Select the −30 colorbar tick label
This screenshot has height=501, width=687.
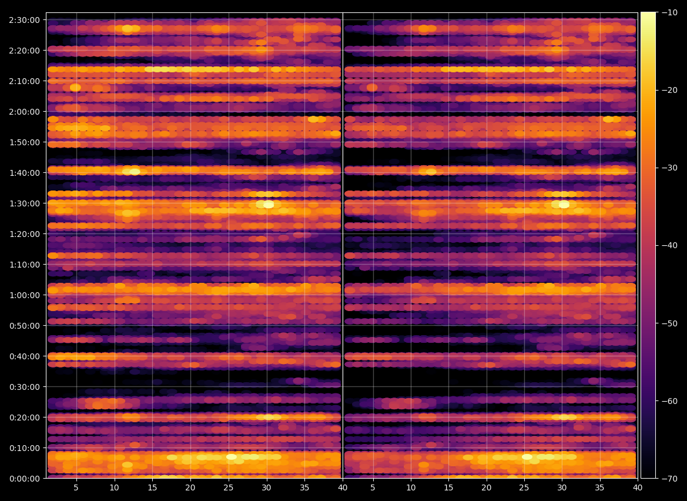pos(669,168)
